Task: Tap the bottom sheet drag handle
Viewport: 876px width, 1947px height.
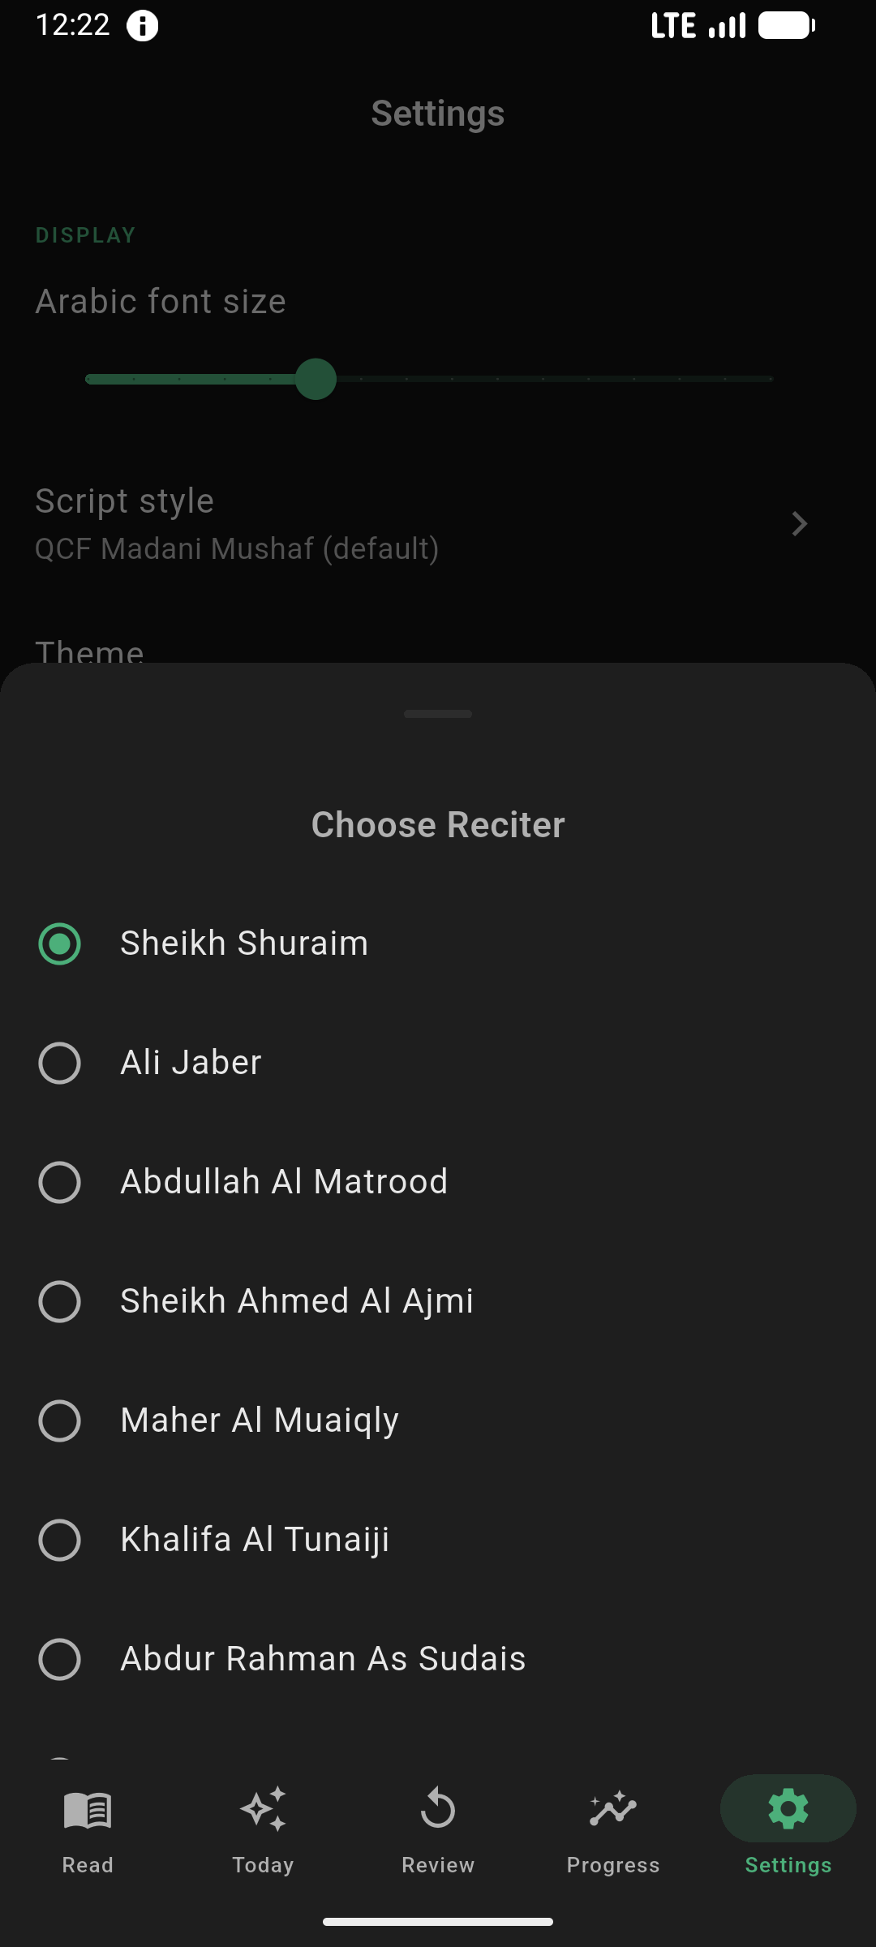Action: 438,714
